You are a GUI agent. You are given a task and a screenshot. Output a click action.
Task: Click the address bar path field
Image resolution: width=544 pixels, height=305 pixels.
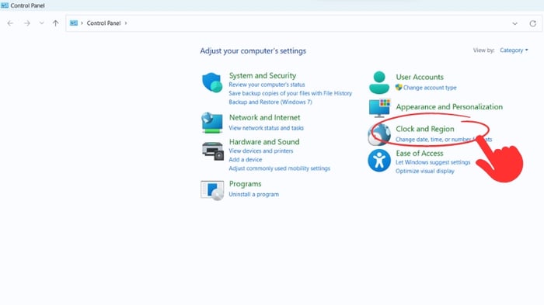click(288, 23)
